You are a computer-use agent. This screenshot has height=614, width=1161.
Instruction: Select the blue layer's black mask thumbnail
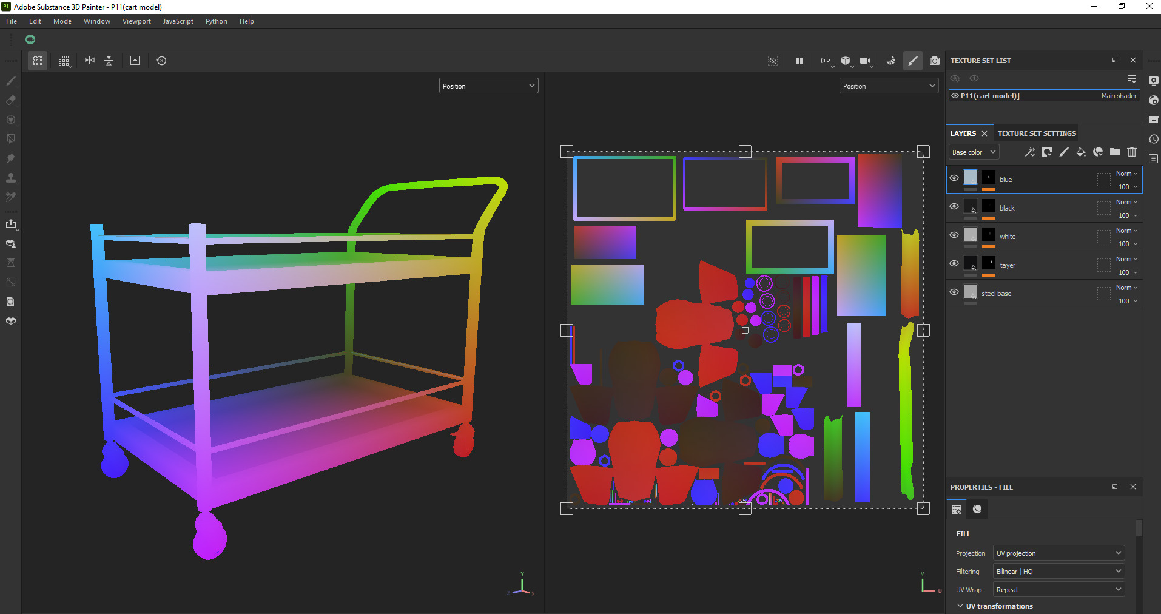(x=989, y=177)
